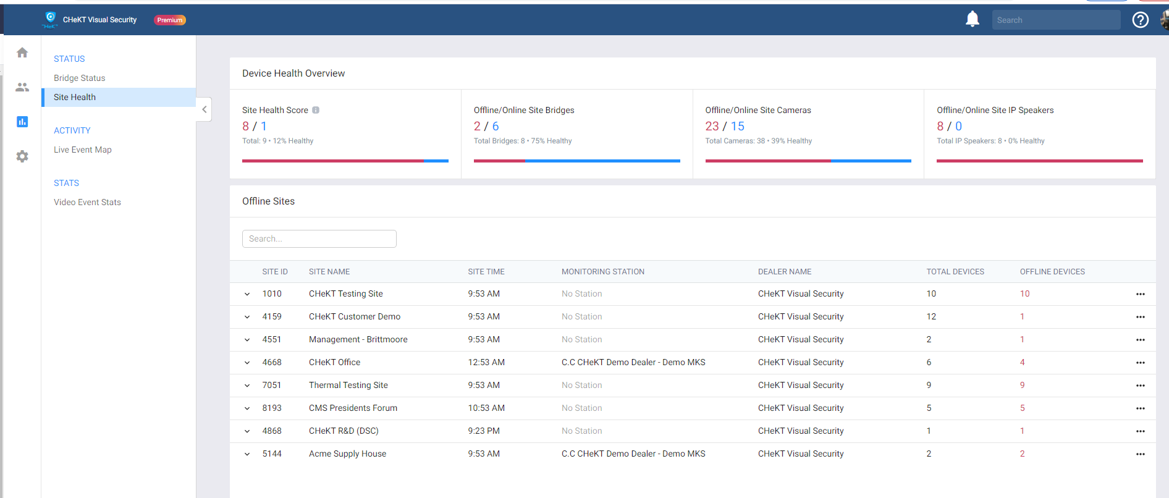Sort by TOTAL DEVICES column
1169x498 pixels.
(x=955, y=272)
